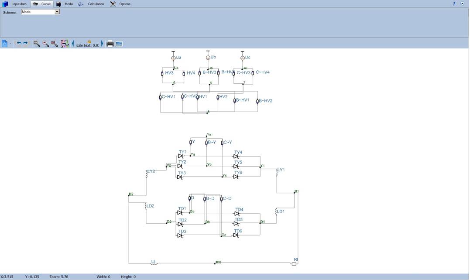Select thyristor TD6 in the diagram

pyautogui.click(x=236, y=236)
